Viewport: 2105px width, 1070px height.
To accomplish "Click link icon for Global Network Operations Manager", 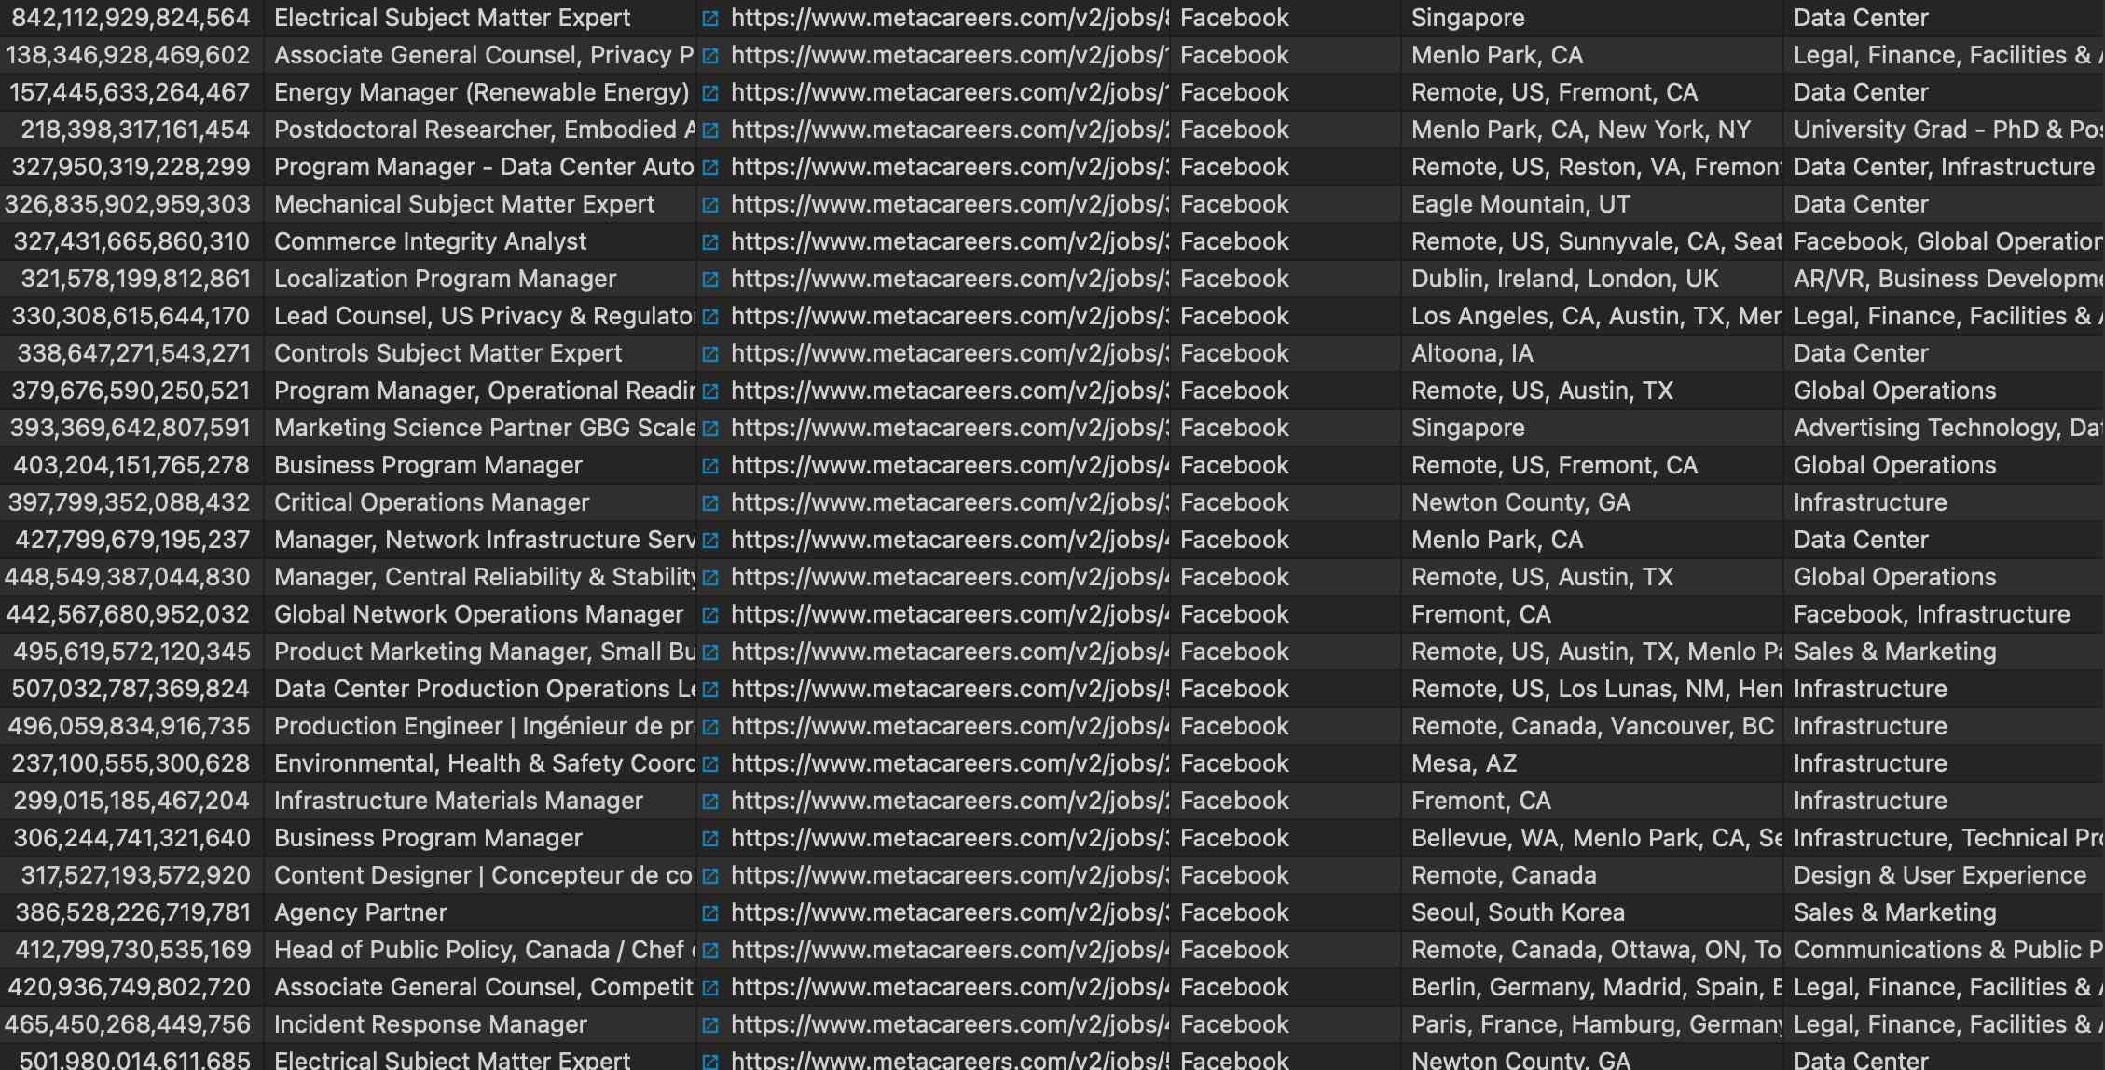I will [x=710, y=614].
